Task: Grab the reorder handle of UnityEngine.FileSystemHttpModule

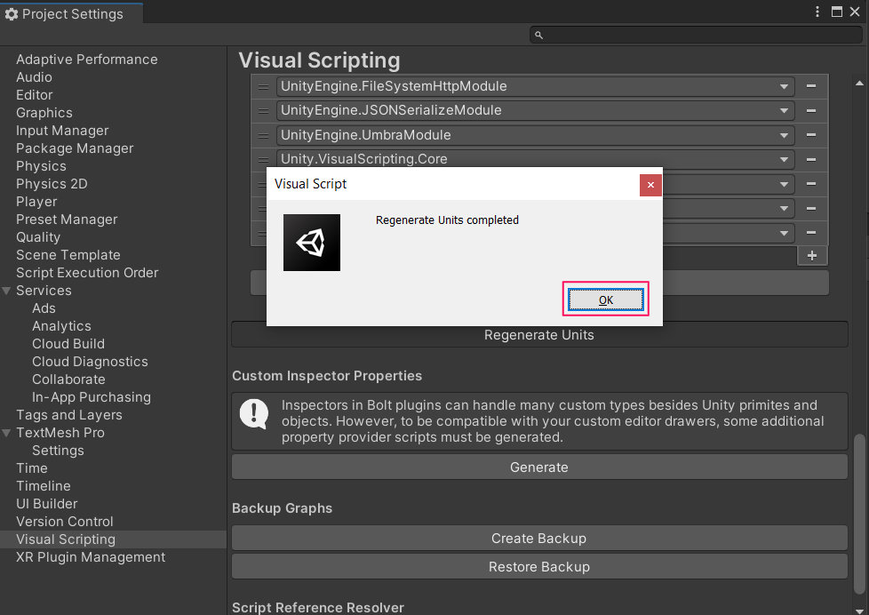Action: tap(263, 86)
